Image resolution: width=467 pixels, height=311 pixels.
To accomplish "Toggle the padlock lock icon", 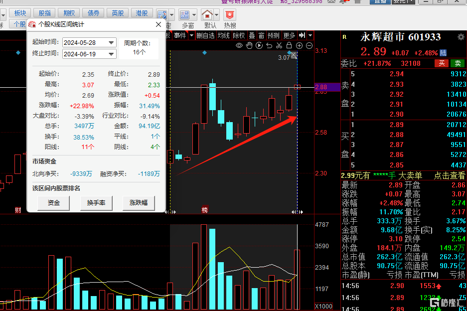I will coord(289,45).
